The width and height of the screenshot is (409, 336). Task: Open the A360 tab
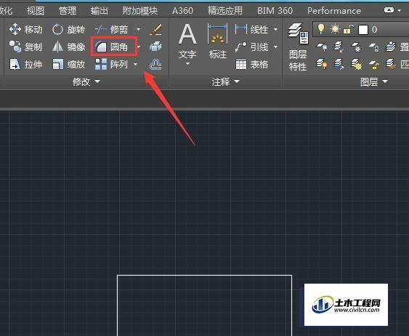[x=182, y=11]
